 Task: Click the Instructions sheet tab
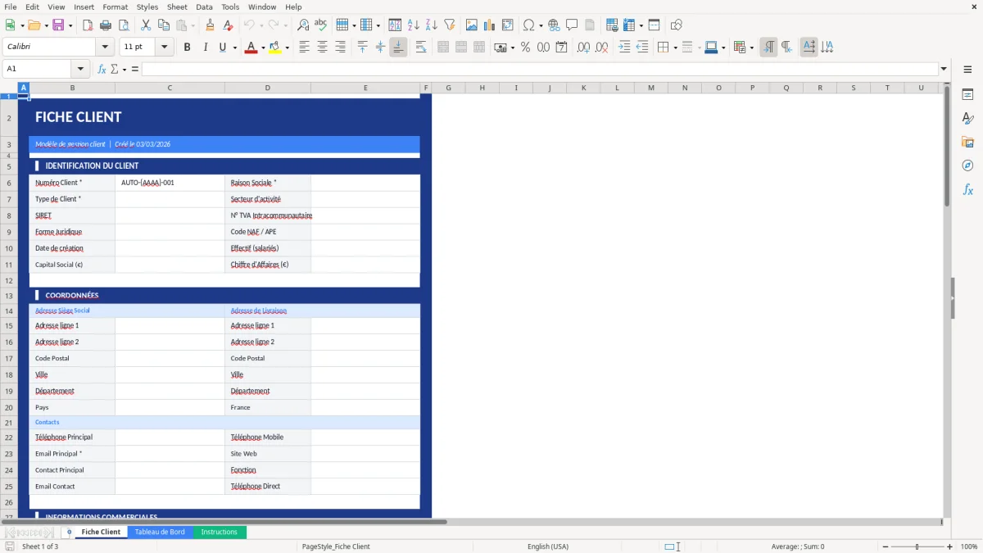click(219, 532)
